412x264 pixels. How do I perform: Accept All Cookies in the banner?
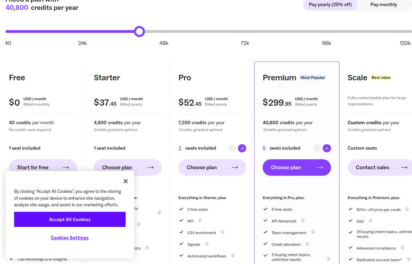click(70, 219)
